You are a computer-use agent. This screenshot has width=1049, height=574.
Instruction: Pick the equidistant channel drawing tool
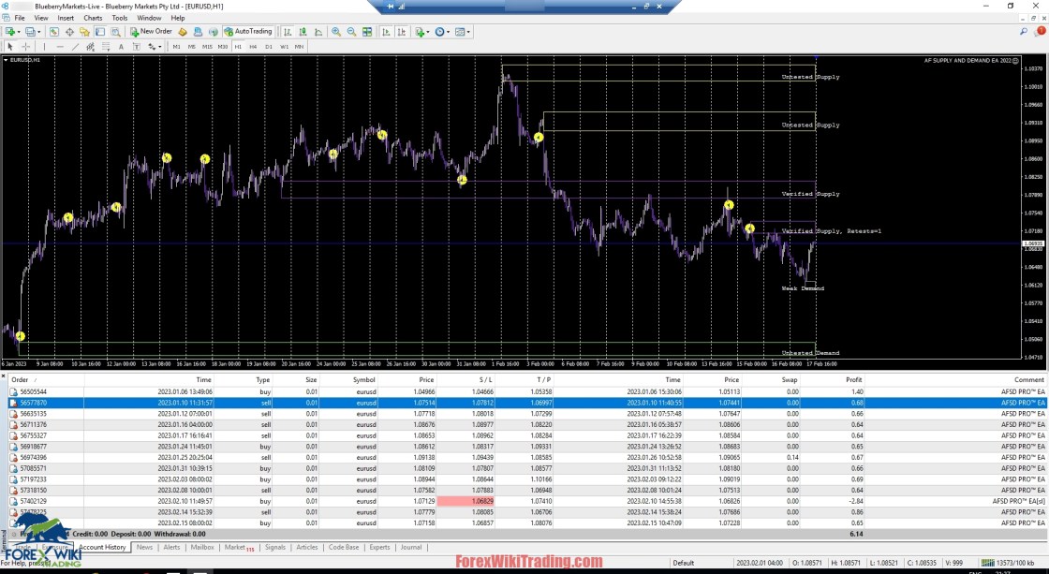(90, 47)
